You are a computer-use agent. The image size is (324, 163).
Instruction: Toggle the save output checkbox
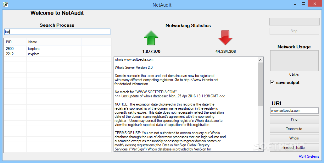(x=272, y=82)
